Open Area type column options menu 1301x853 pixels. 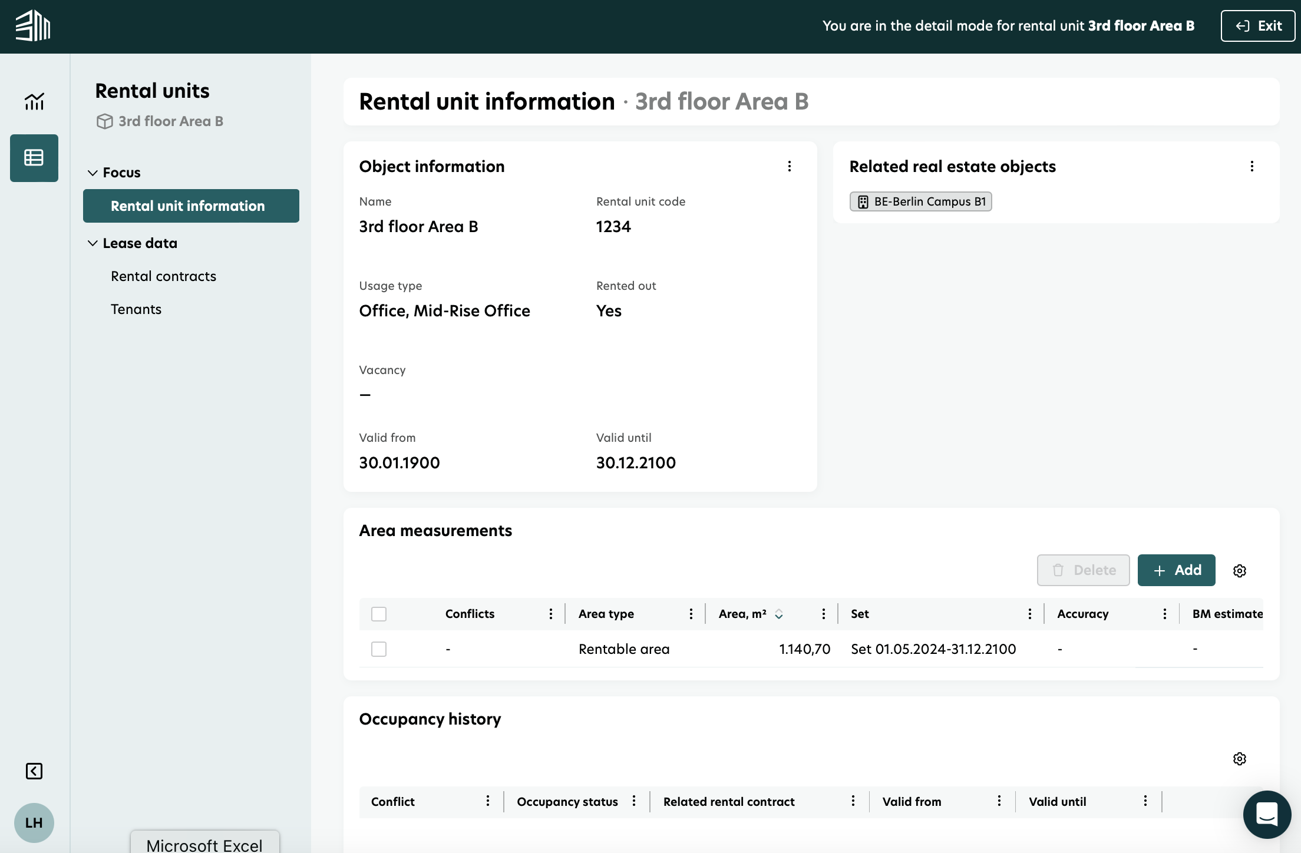[691, 614]
